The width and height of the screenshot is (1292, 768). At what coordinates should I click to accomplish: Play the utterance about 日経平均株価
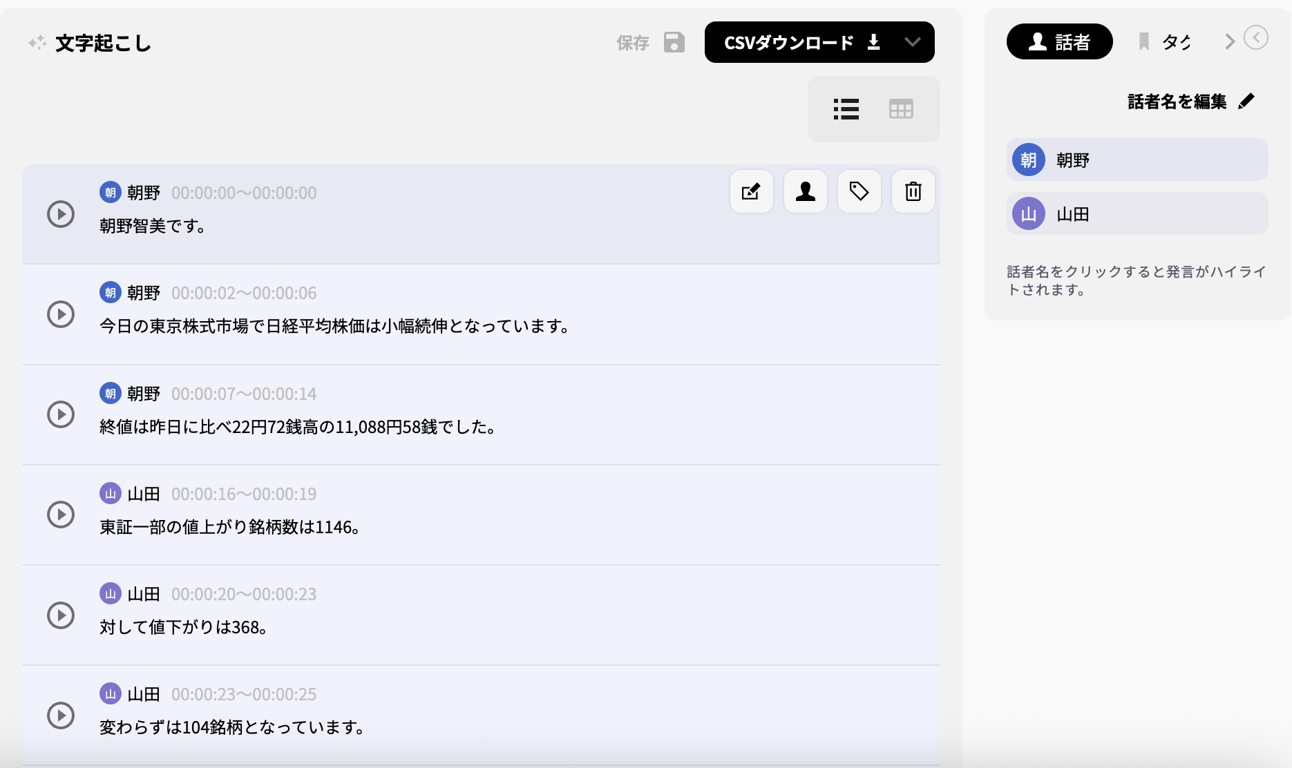[x=61, y=314]
